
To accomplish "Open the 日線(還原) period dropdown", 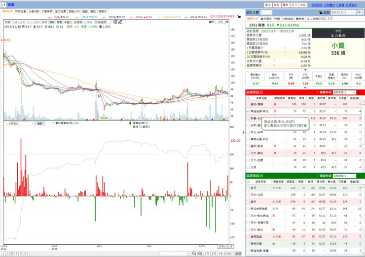I will coord(103,22).
